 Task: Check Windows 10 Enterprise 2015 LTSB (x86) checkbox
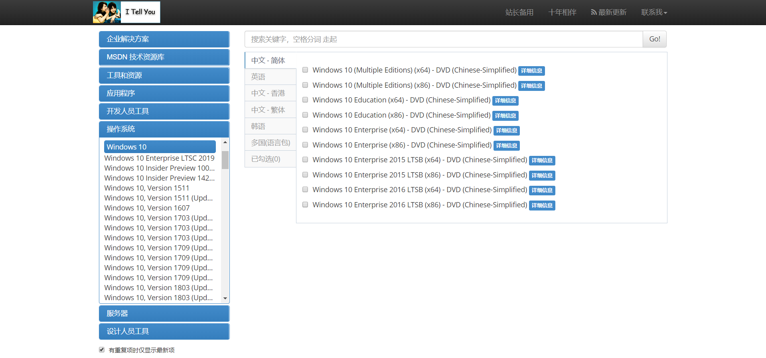(305, 175)
